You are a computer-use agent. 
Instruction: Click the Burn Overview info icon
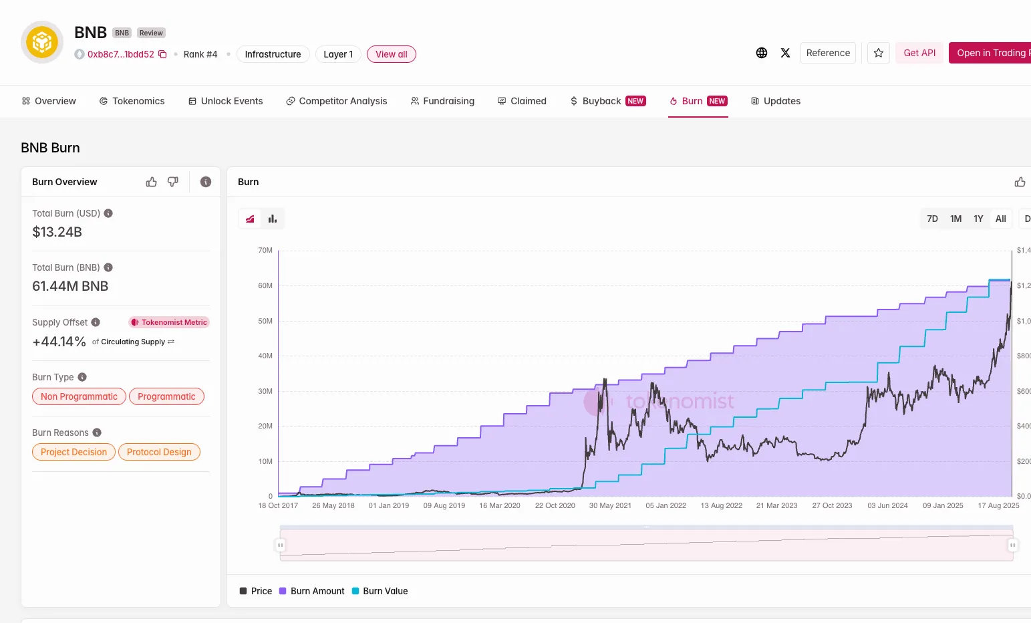point(205,181)
